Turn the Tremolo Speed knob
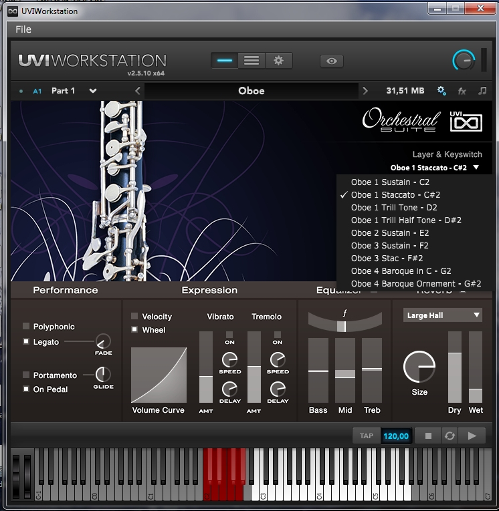The height and width of the screenshot is (511, 499). pyautogui.click(x=278, y=360)
